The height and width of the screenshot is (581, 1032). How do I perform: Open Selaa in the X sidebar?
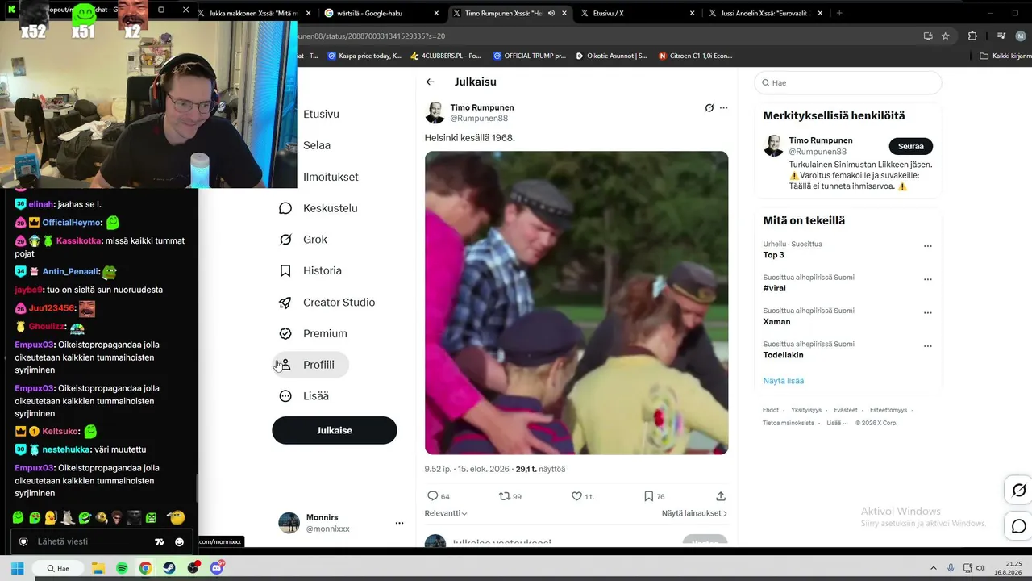click(x=317, y=145)
